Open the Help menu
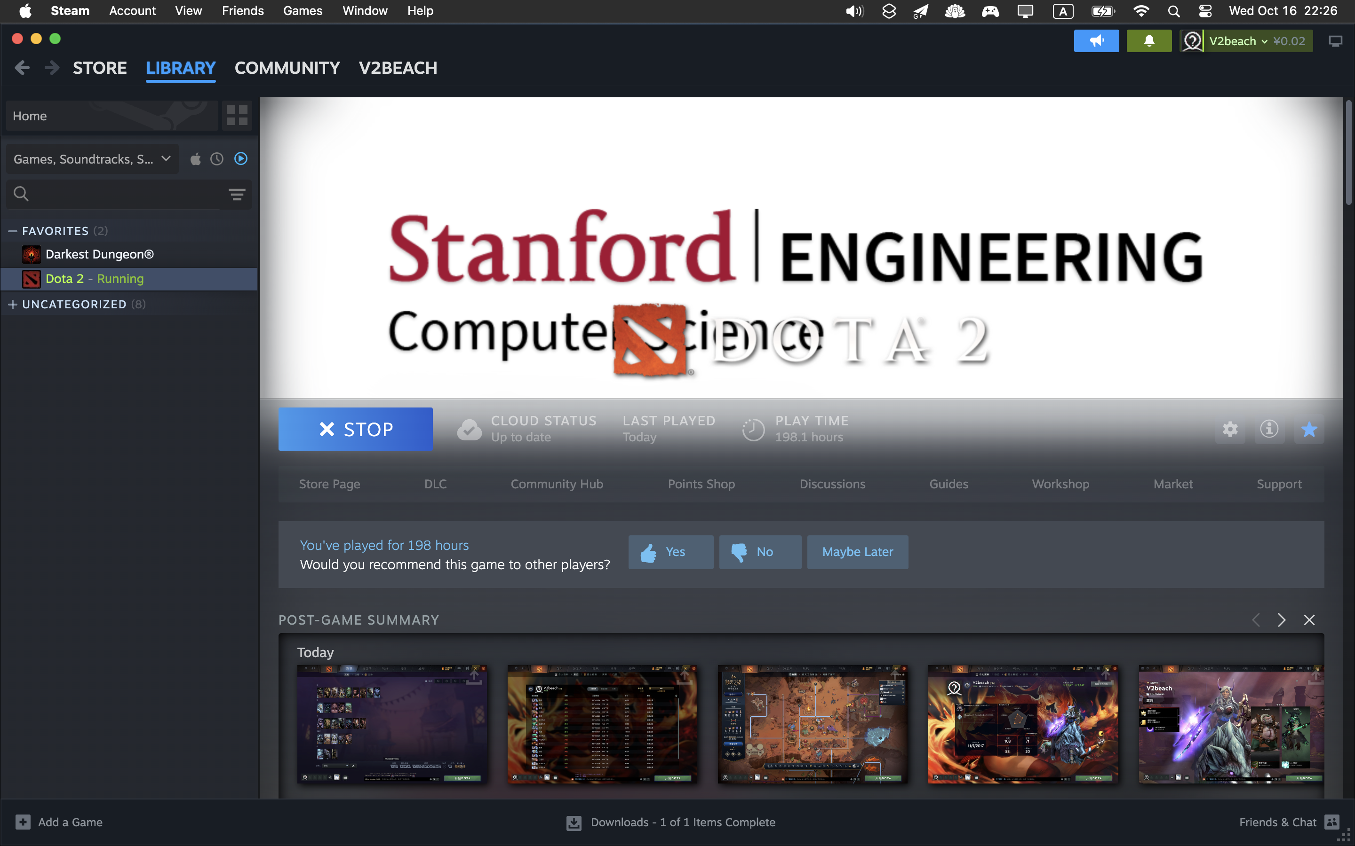This screenshot has width=1355, height=846. [420, 11]
